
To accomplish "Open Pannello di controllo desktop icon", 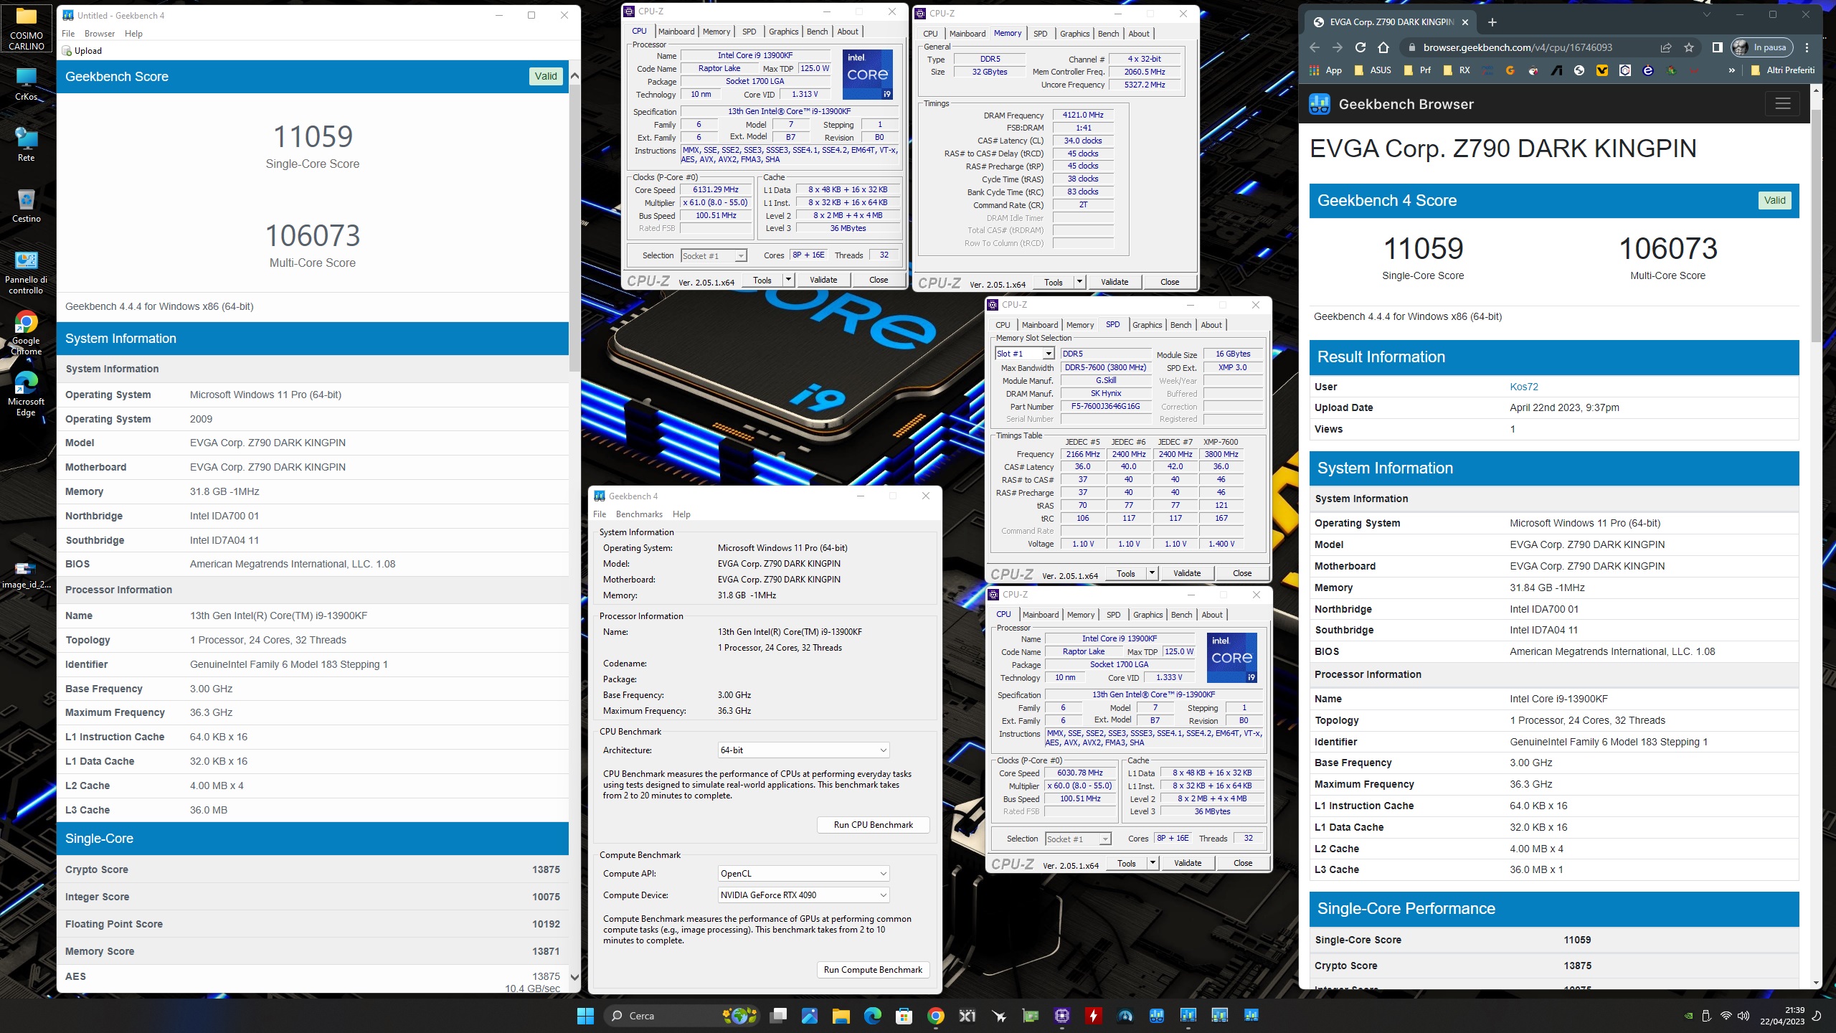I will tap(26, 273).
